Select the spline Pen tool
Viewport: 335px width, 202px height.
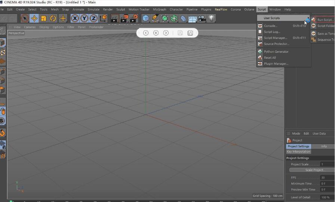coord(155,18)
